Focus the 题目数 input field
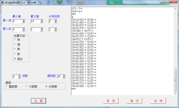This screenshot has height=108, width=179. coord(60,77)
